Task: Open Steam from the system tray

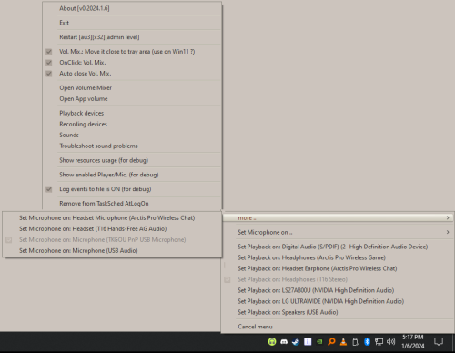Action: (296, 342)
